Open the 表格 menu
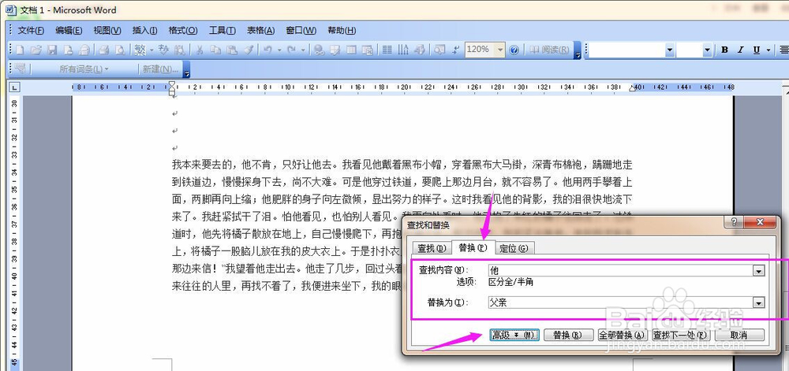The image size is (789, 371). (x=260, y=30)
